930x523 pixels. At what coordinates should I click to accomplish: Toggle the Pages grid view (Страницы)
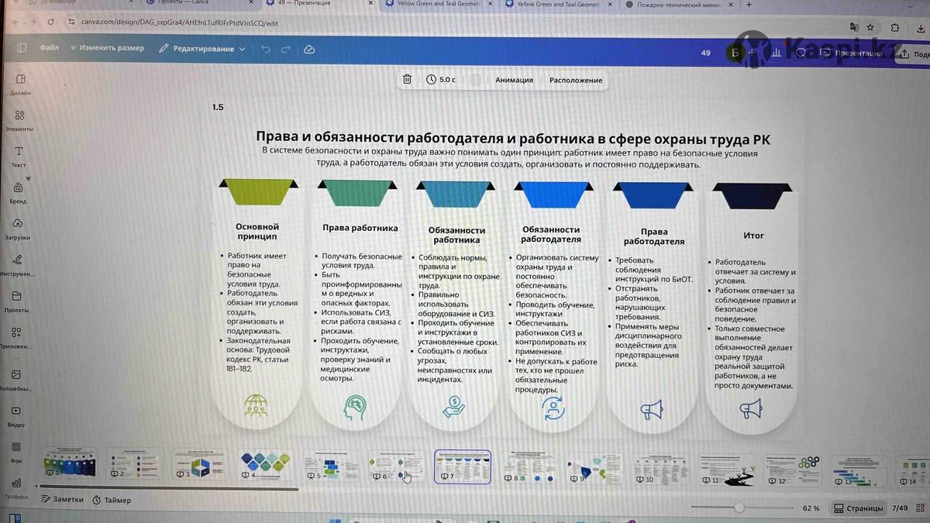click(858, 508)
